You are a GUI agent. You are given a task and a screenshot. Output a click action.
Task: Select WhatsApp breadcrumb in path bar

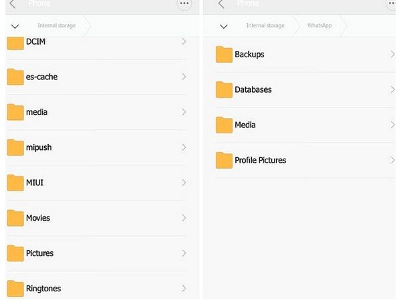point(319,26)
